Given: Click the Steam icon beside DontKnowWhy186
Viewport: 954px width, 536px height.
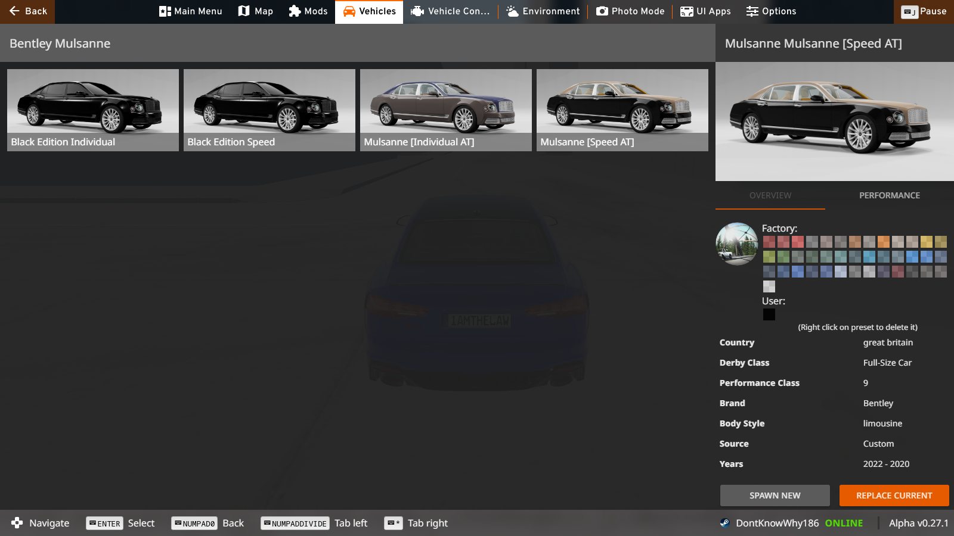Looking at the screenshot, I should tap(724, 523).
